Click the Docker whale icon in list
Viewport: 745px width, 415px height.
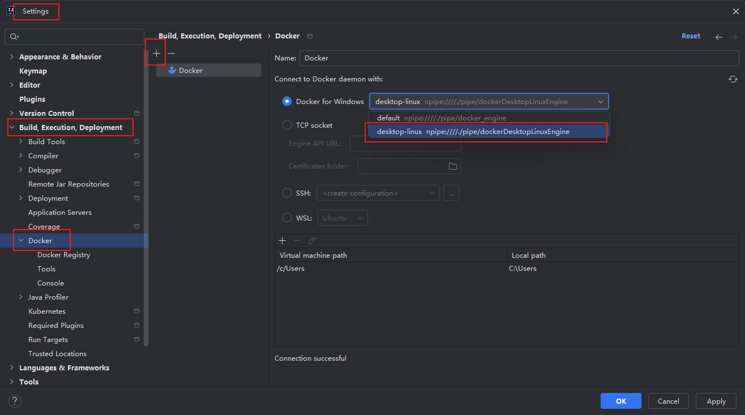click(x=172, y=70)
